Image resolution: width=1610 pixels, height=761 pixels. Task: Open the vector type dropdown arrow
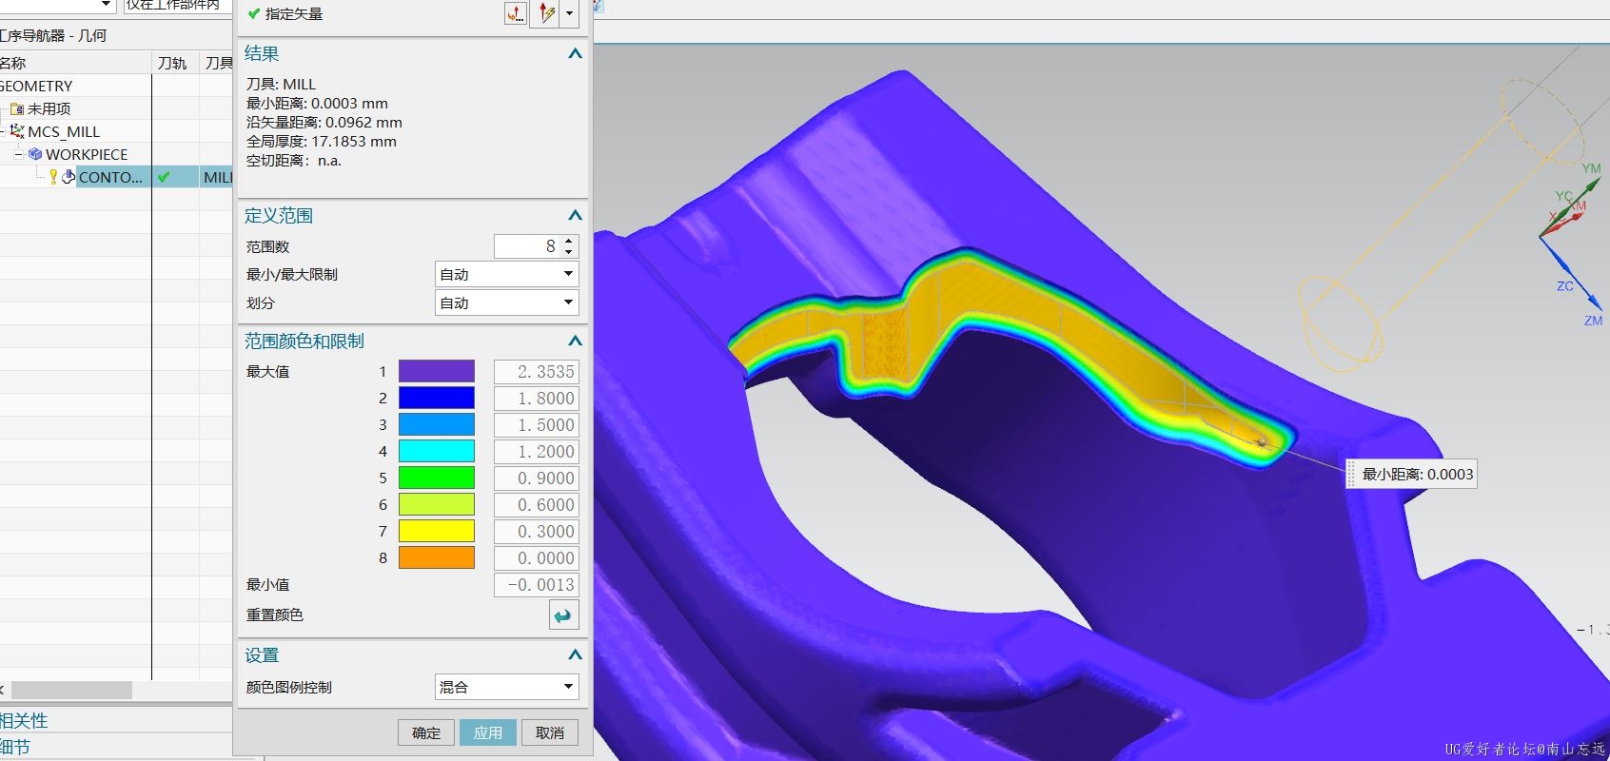coord(569,13)
